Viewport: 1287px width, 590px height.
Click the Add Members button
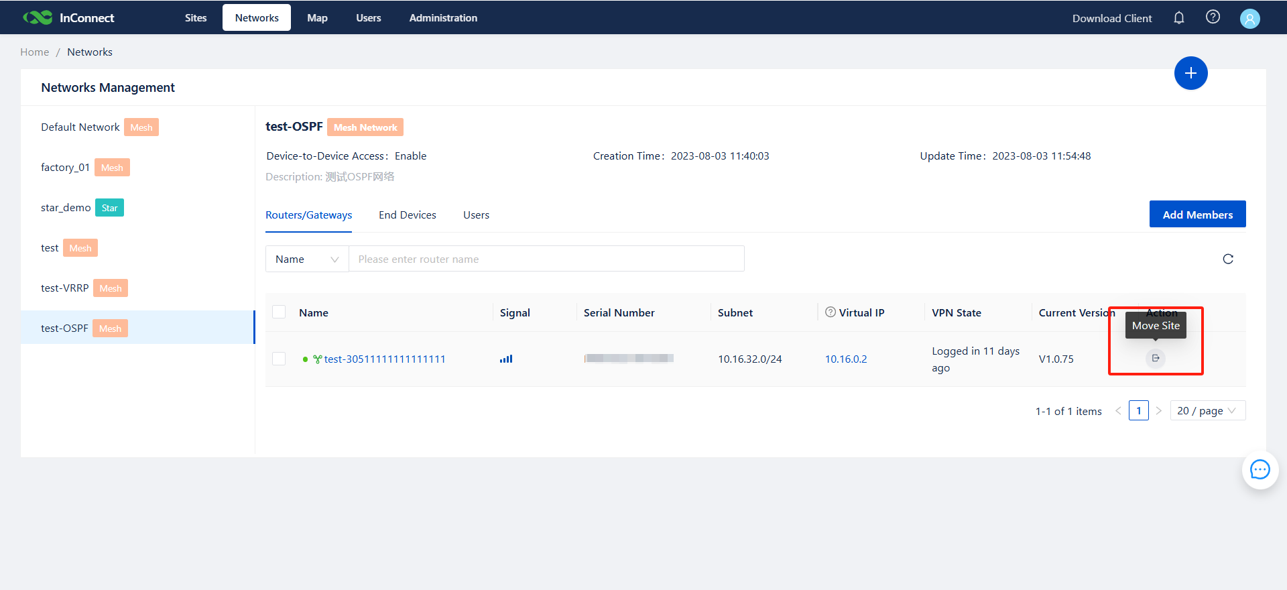click(1197, 215)
